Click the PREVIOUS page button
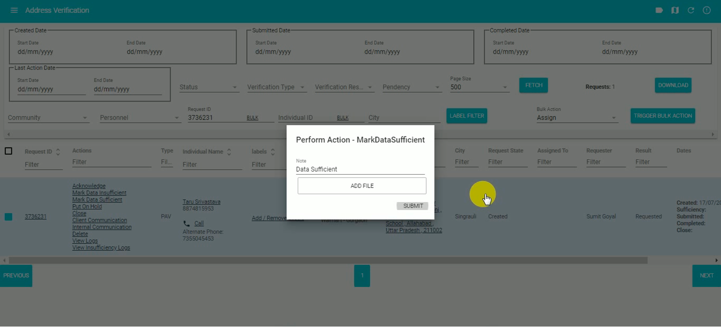The image size is (721, 327). coord(16,276)
